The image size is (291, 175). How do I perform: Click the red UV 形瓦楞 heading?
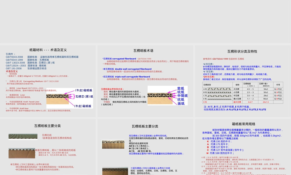point(209,77)
